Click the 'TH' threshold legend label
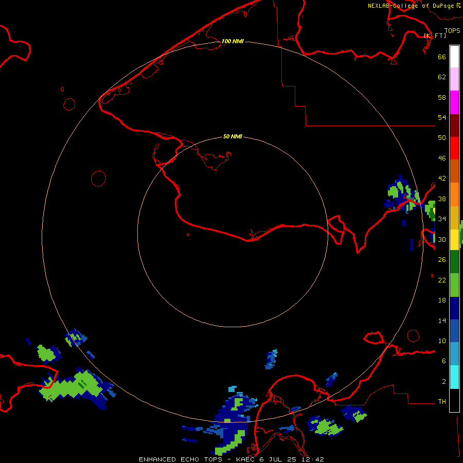The image size is (463, 463). [x=442, y=402]
